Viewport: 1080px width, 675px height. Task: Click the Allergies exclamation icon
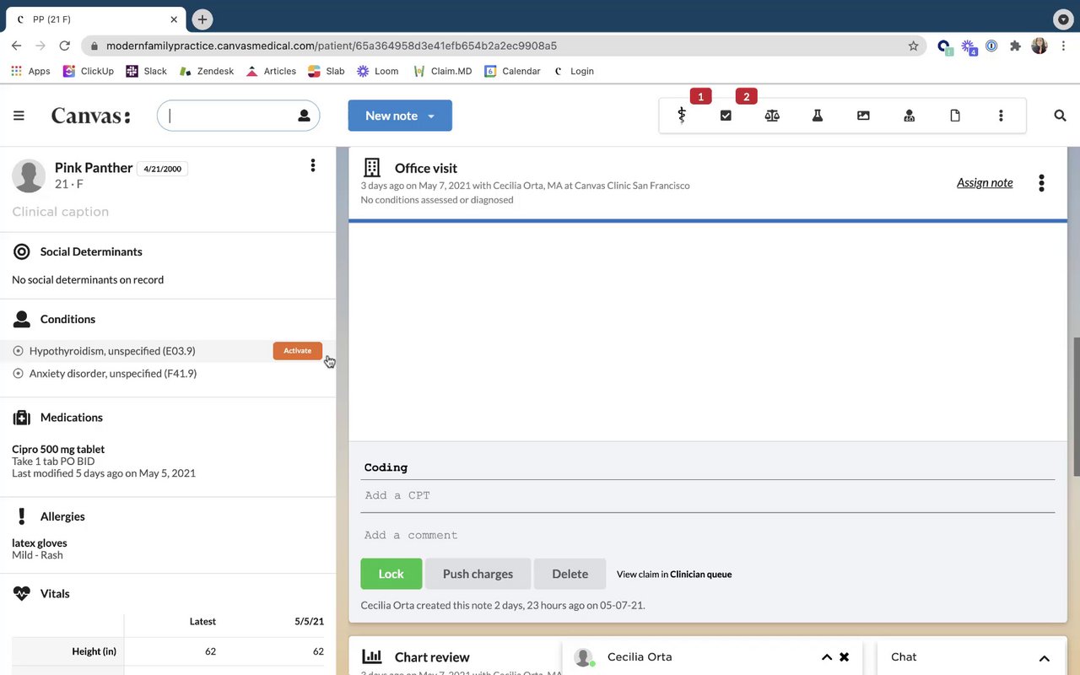(x=22, y=516)
